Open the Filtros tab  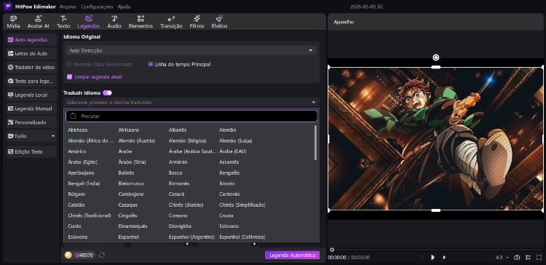(197, 22)
